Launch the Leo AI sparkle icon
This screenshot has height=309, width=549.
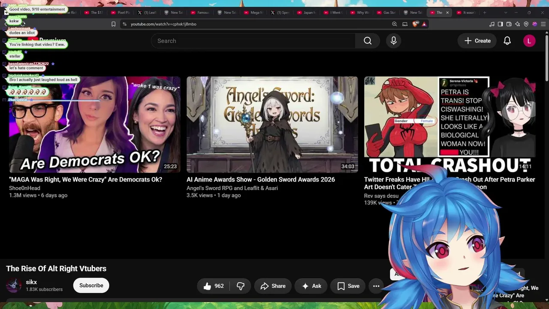[518, 24]
